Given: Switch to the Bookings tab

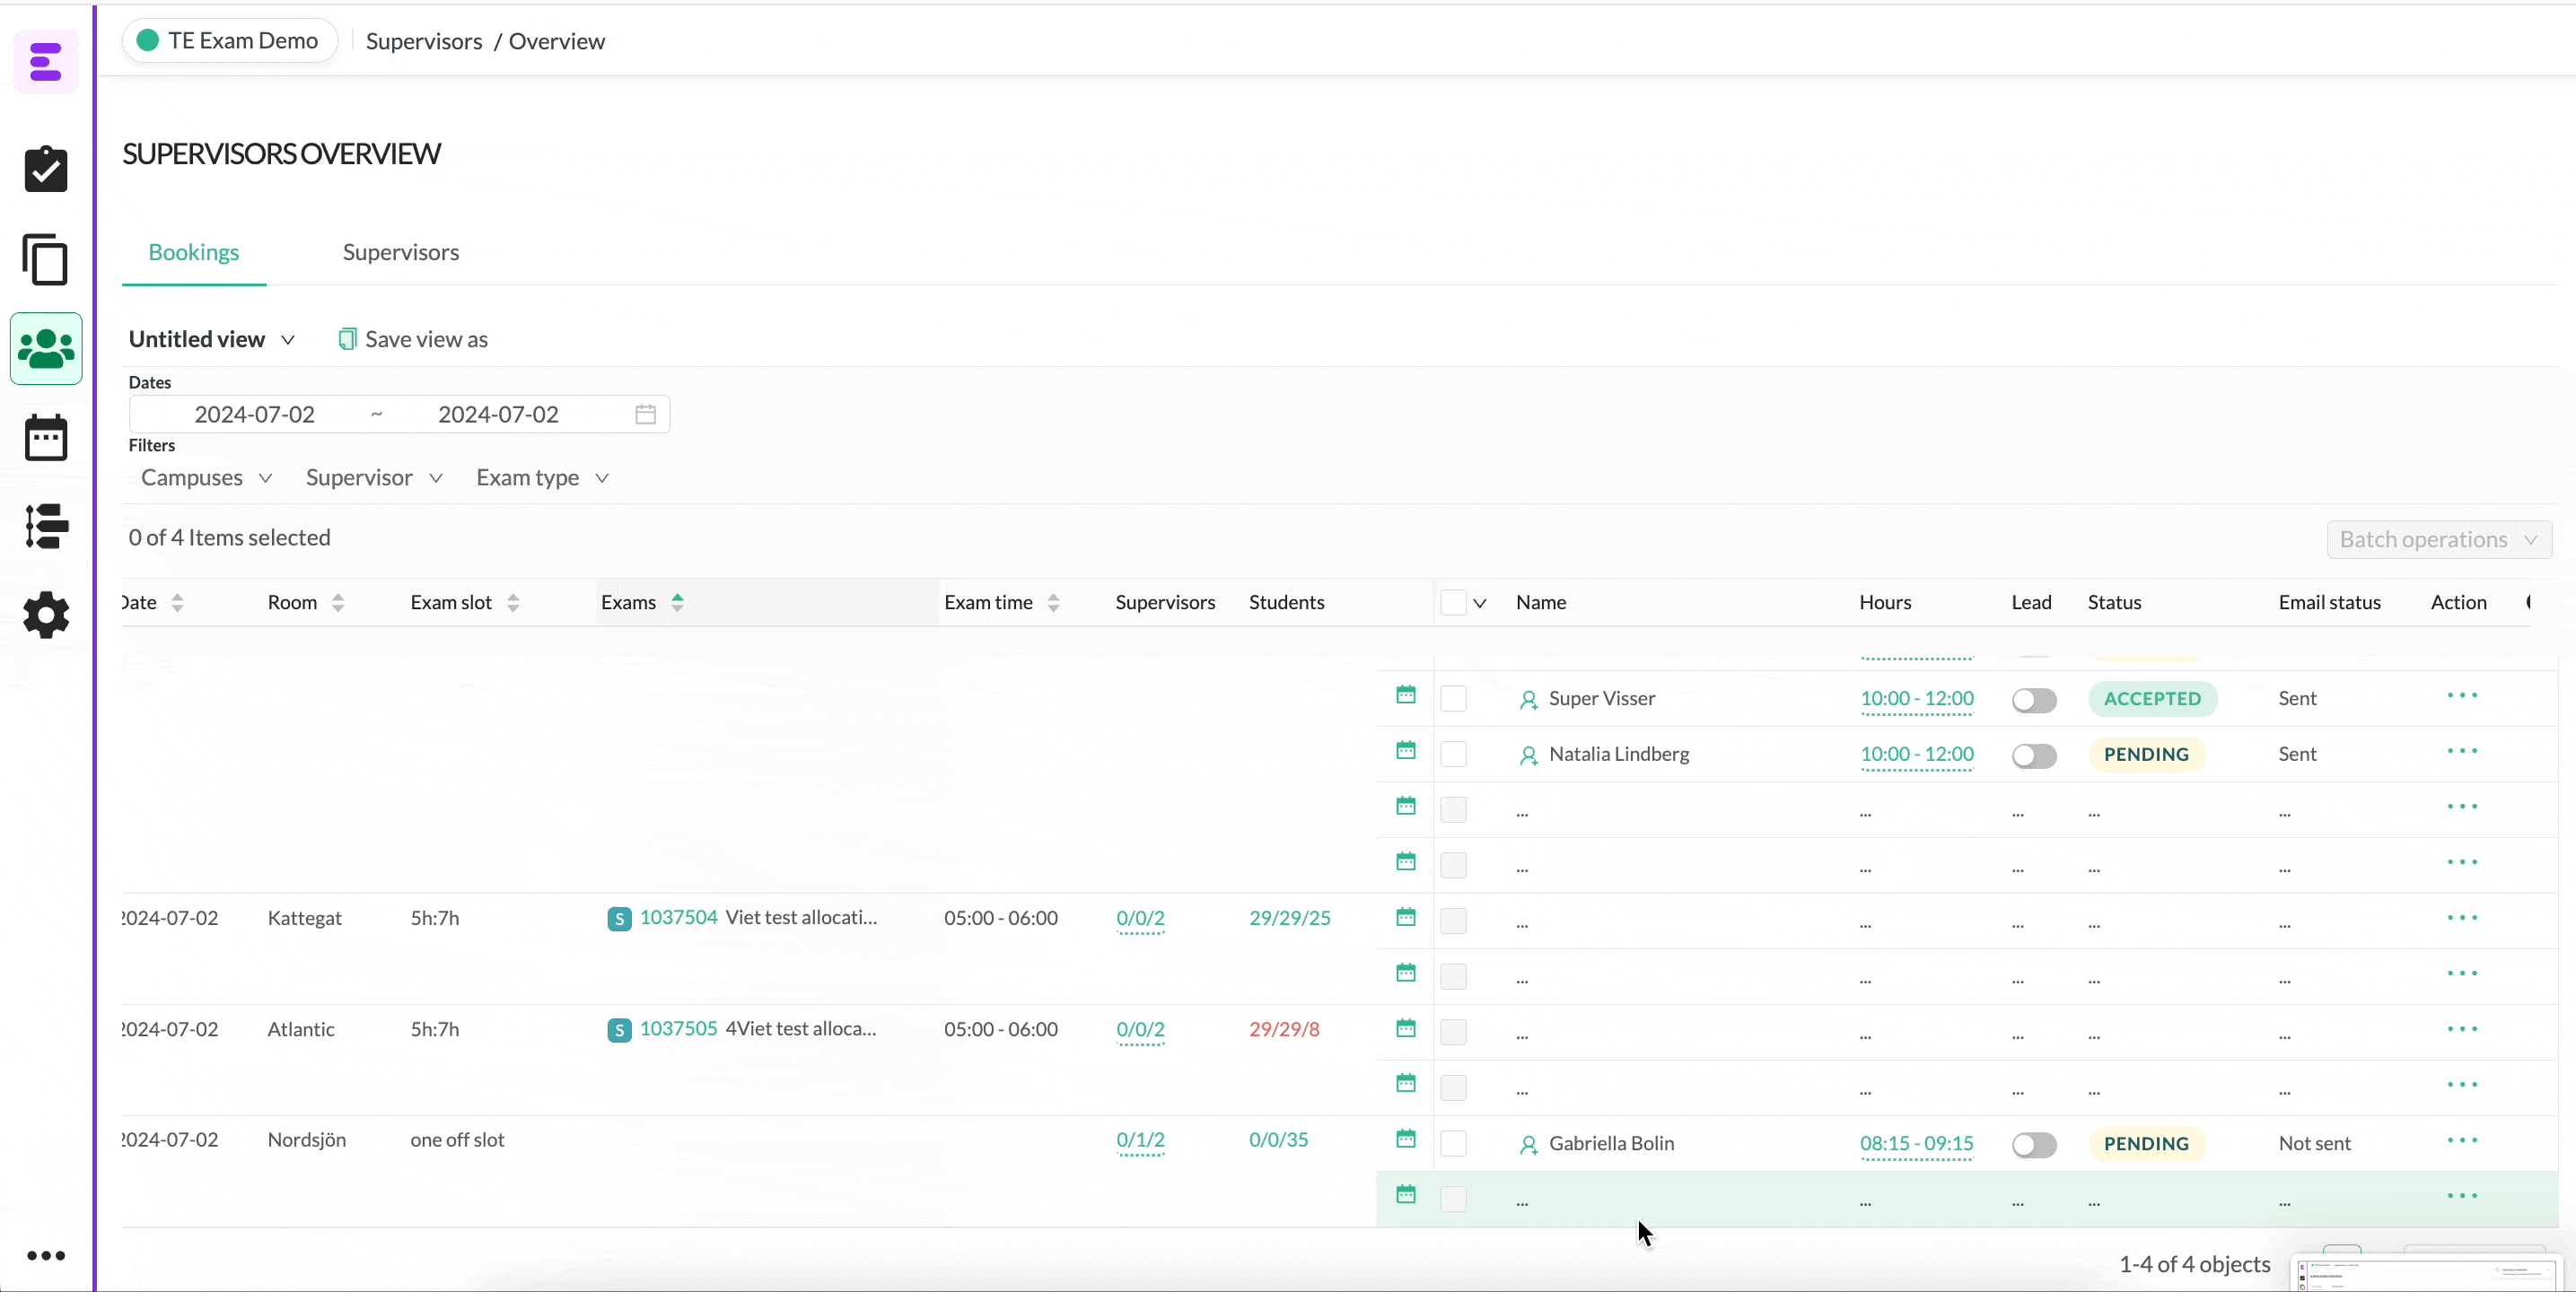Looking at the screenshot, I should point(194,252).
